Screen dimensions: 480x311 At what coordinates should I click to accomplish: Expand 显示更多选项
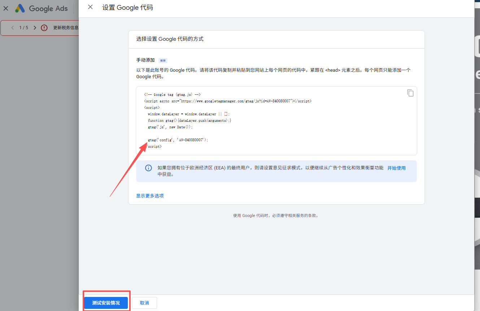tap(150, 196)
